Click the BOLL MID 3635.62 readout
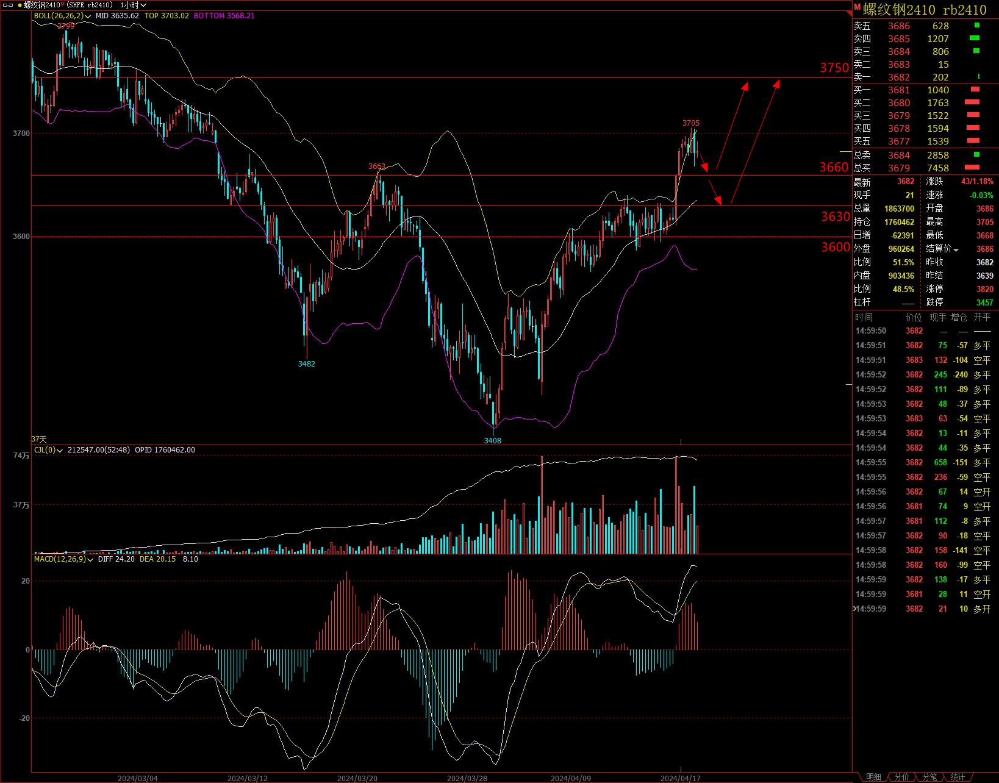Screen dimensions: 999x783 (x=117, y=16)
